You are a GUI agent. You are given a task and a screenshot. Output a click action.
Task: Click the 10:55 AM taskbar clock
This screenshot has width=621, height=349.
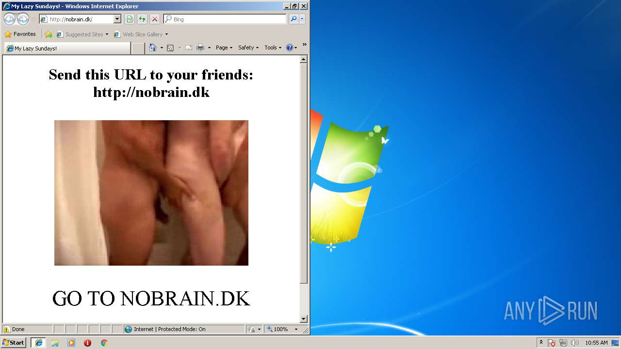[x=596, y=343]
